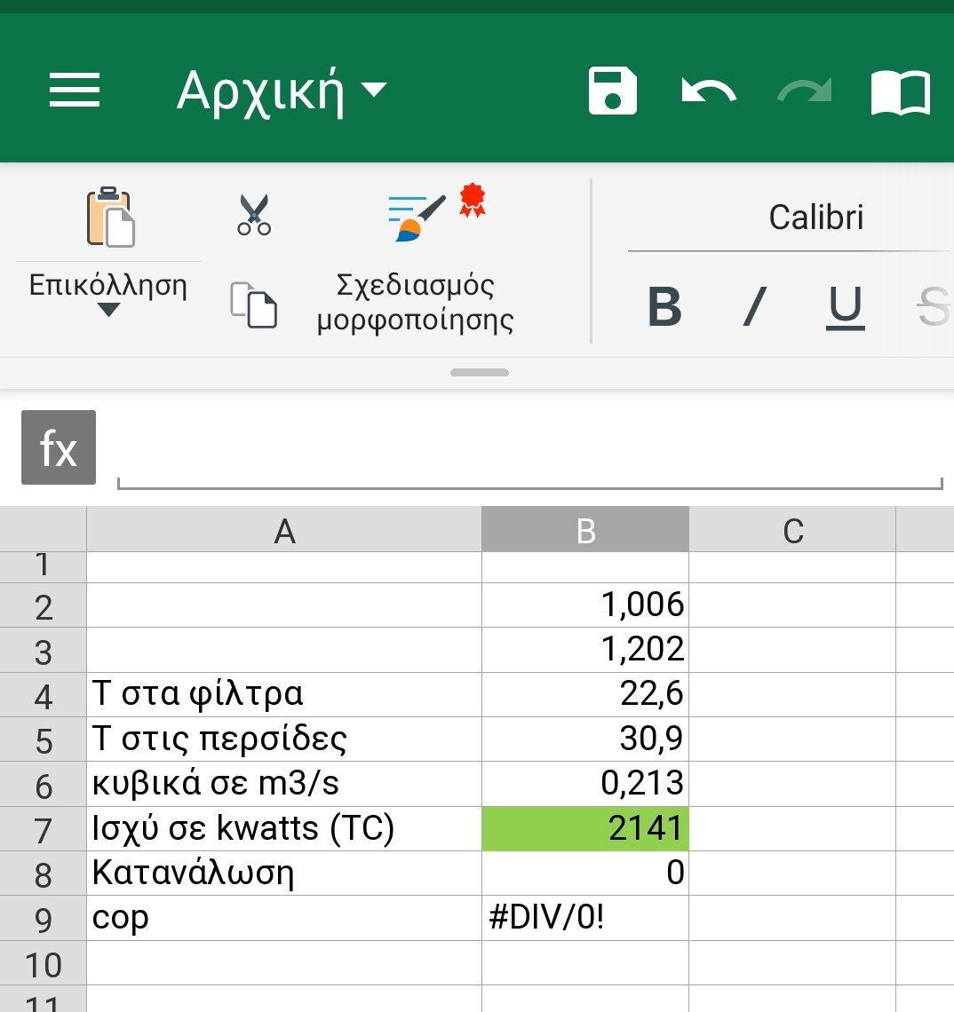Click the fx insert function button
The width and height of the screenshot is (954, 1012).
[x=59, y=447]
